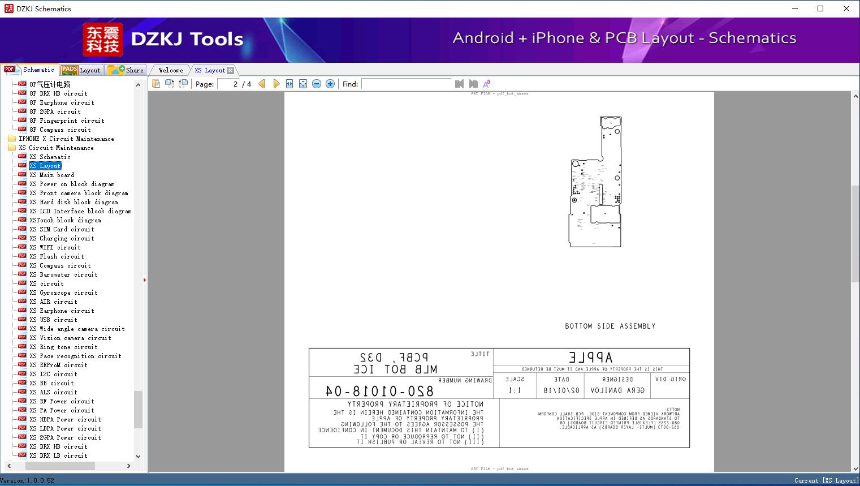Zoom in with the plus icon
The height and width of the screenshot is (486, 860).
(x=330, y=84)
